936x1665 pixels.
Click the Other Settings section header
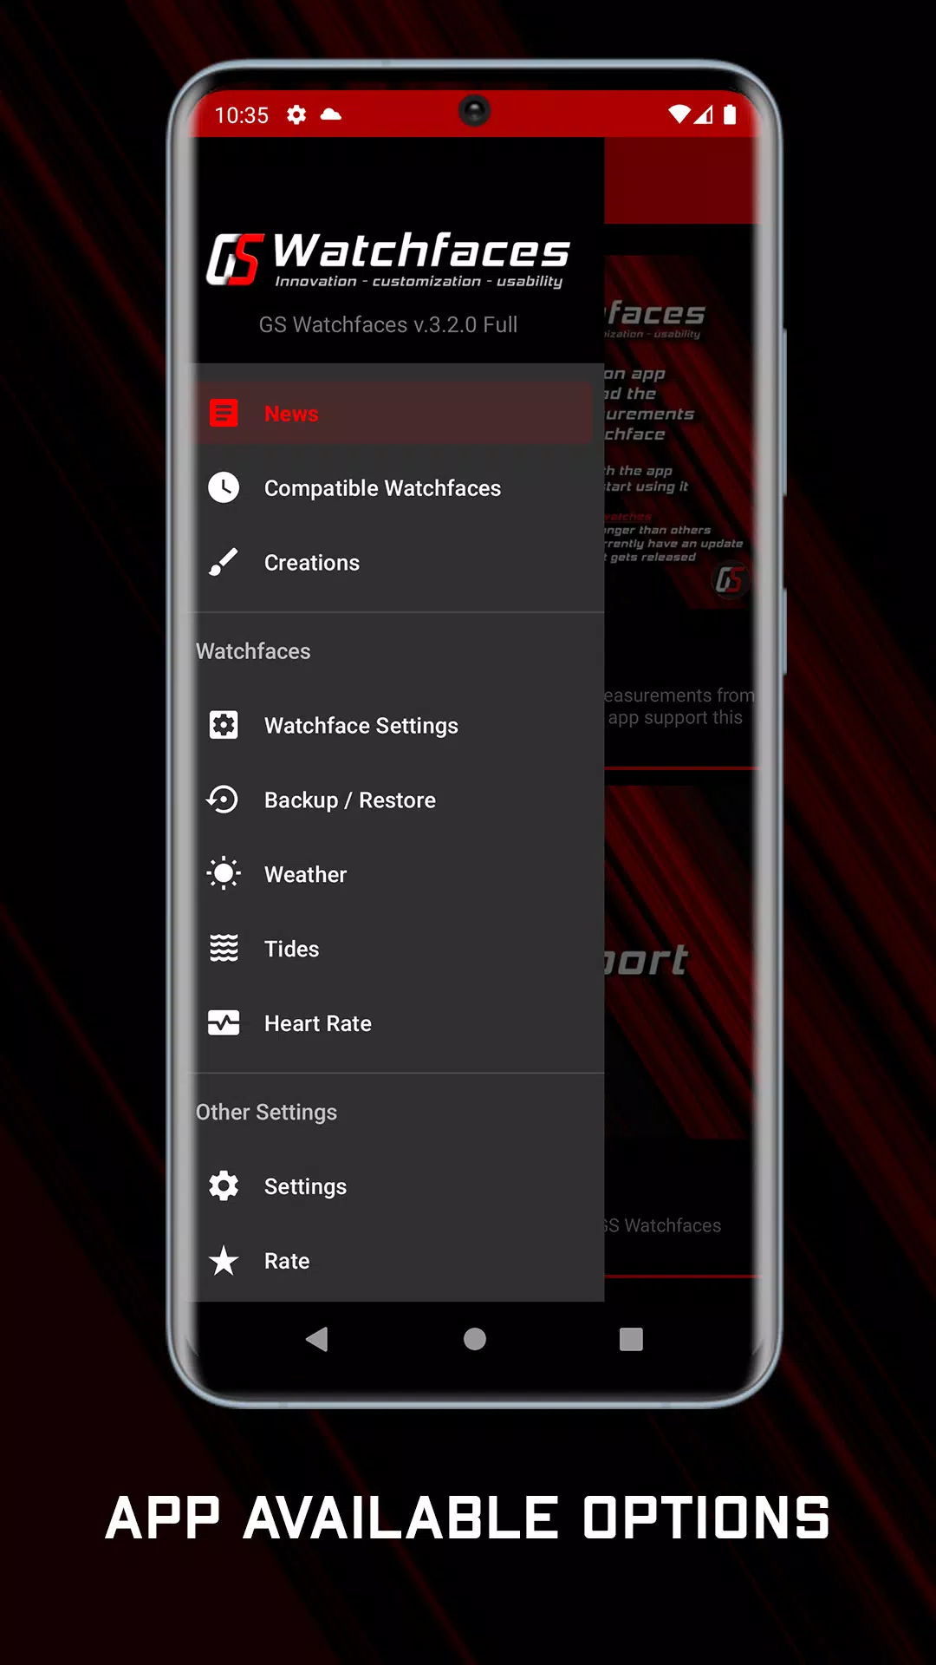point(266,1113)
